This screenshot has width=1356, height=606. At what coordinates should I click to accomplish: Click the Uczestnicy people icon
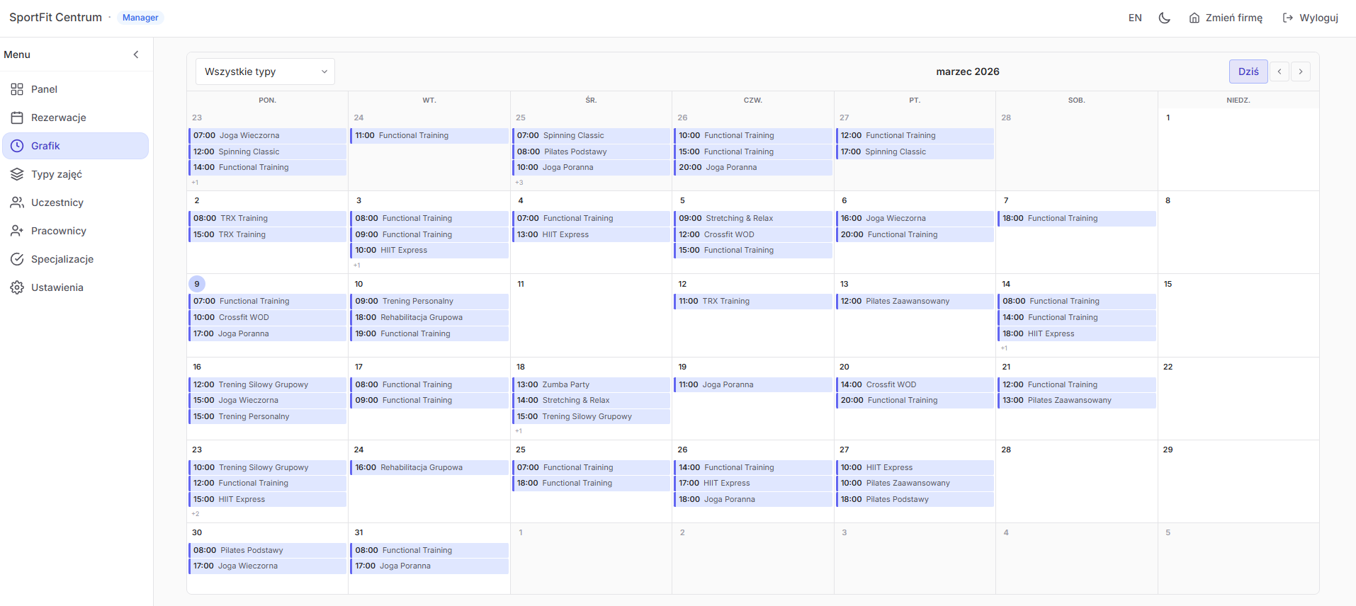pyautogui.click(x=17, y=202)
